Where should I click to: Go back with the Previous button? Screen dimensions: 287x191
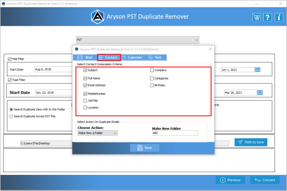230,180
